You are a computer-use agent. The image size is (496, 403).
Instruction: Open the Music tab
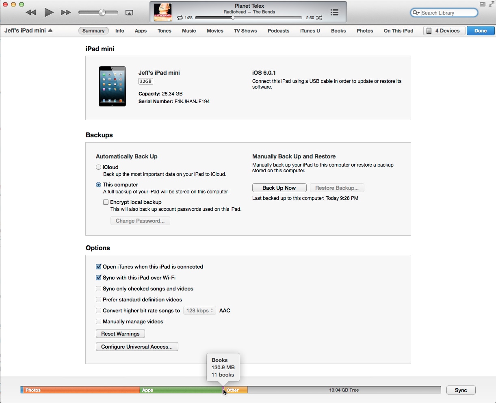[189, 31]
